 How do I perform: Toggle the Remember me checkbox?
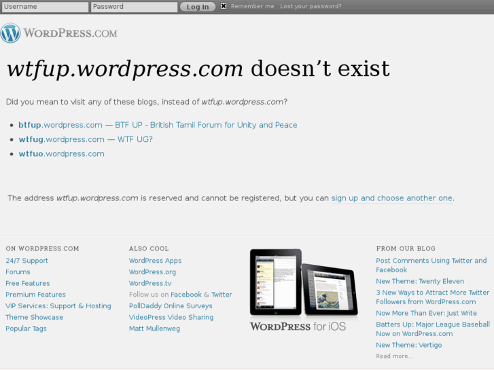click(224, 6)
